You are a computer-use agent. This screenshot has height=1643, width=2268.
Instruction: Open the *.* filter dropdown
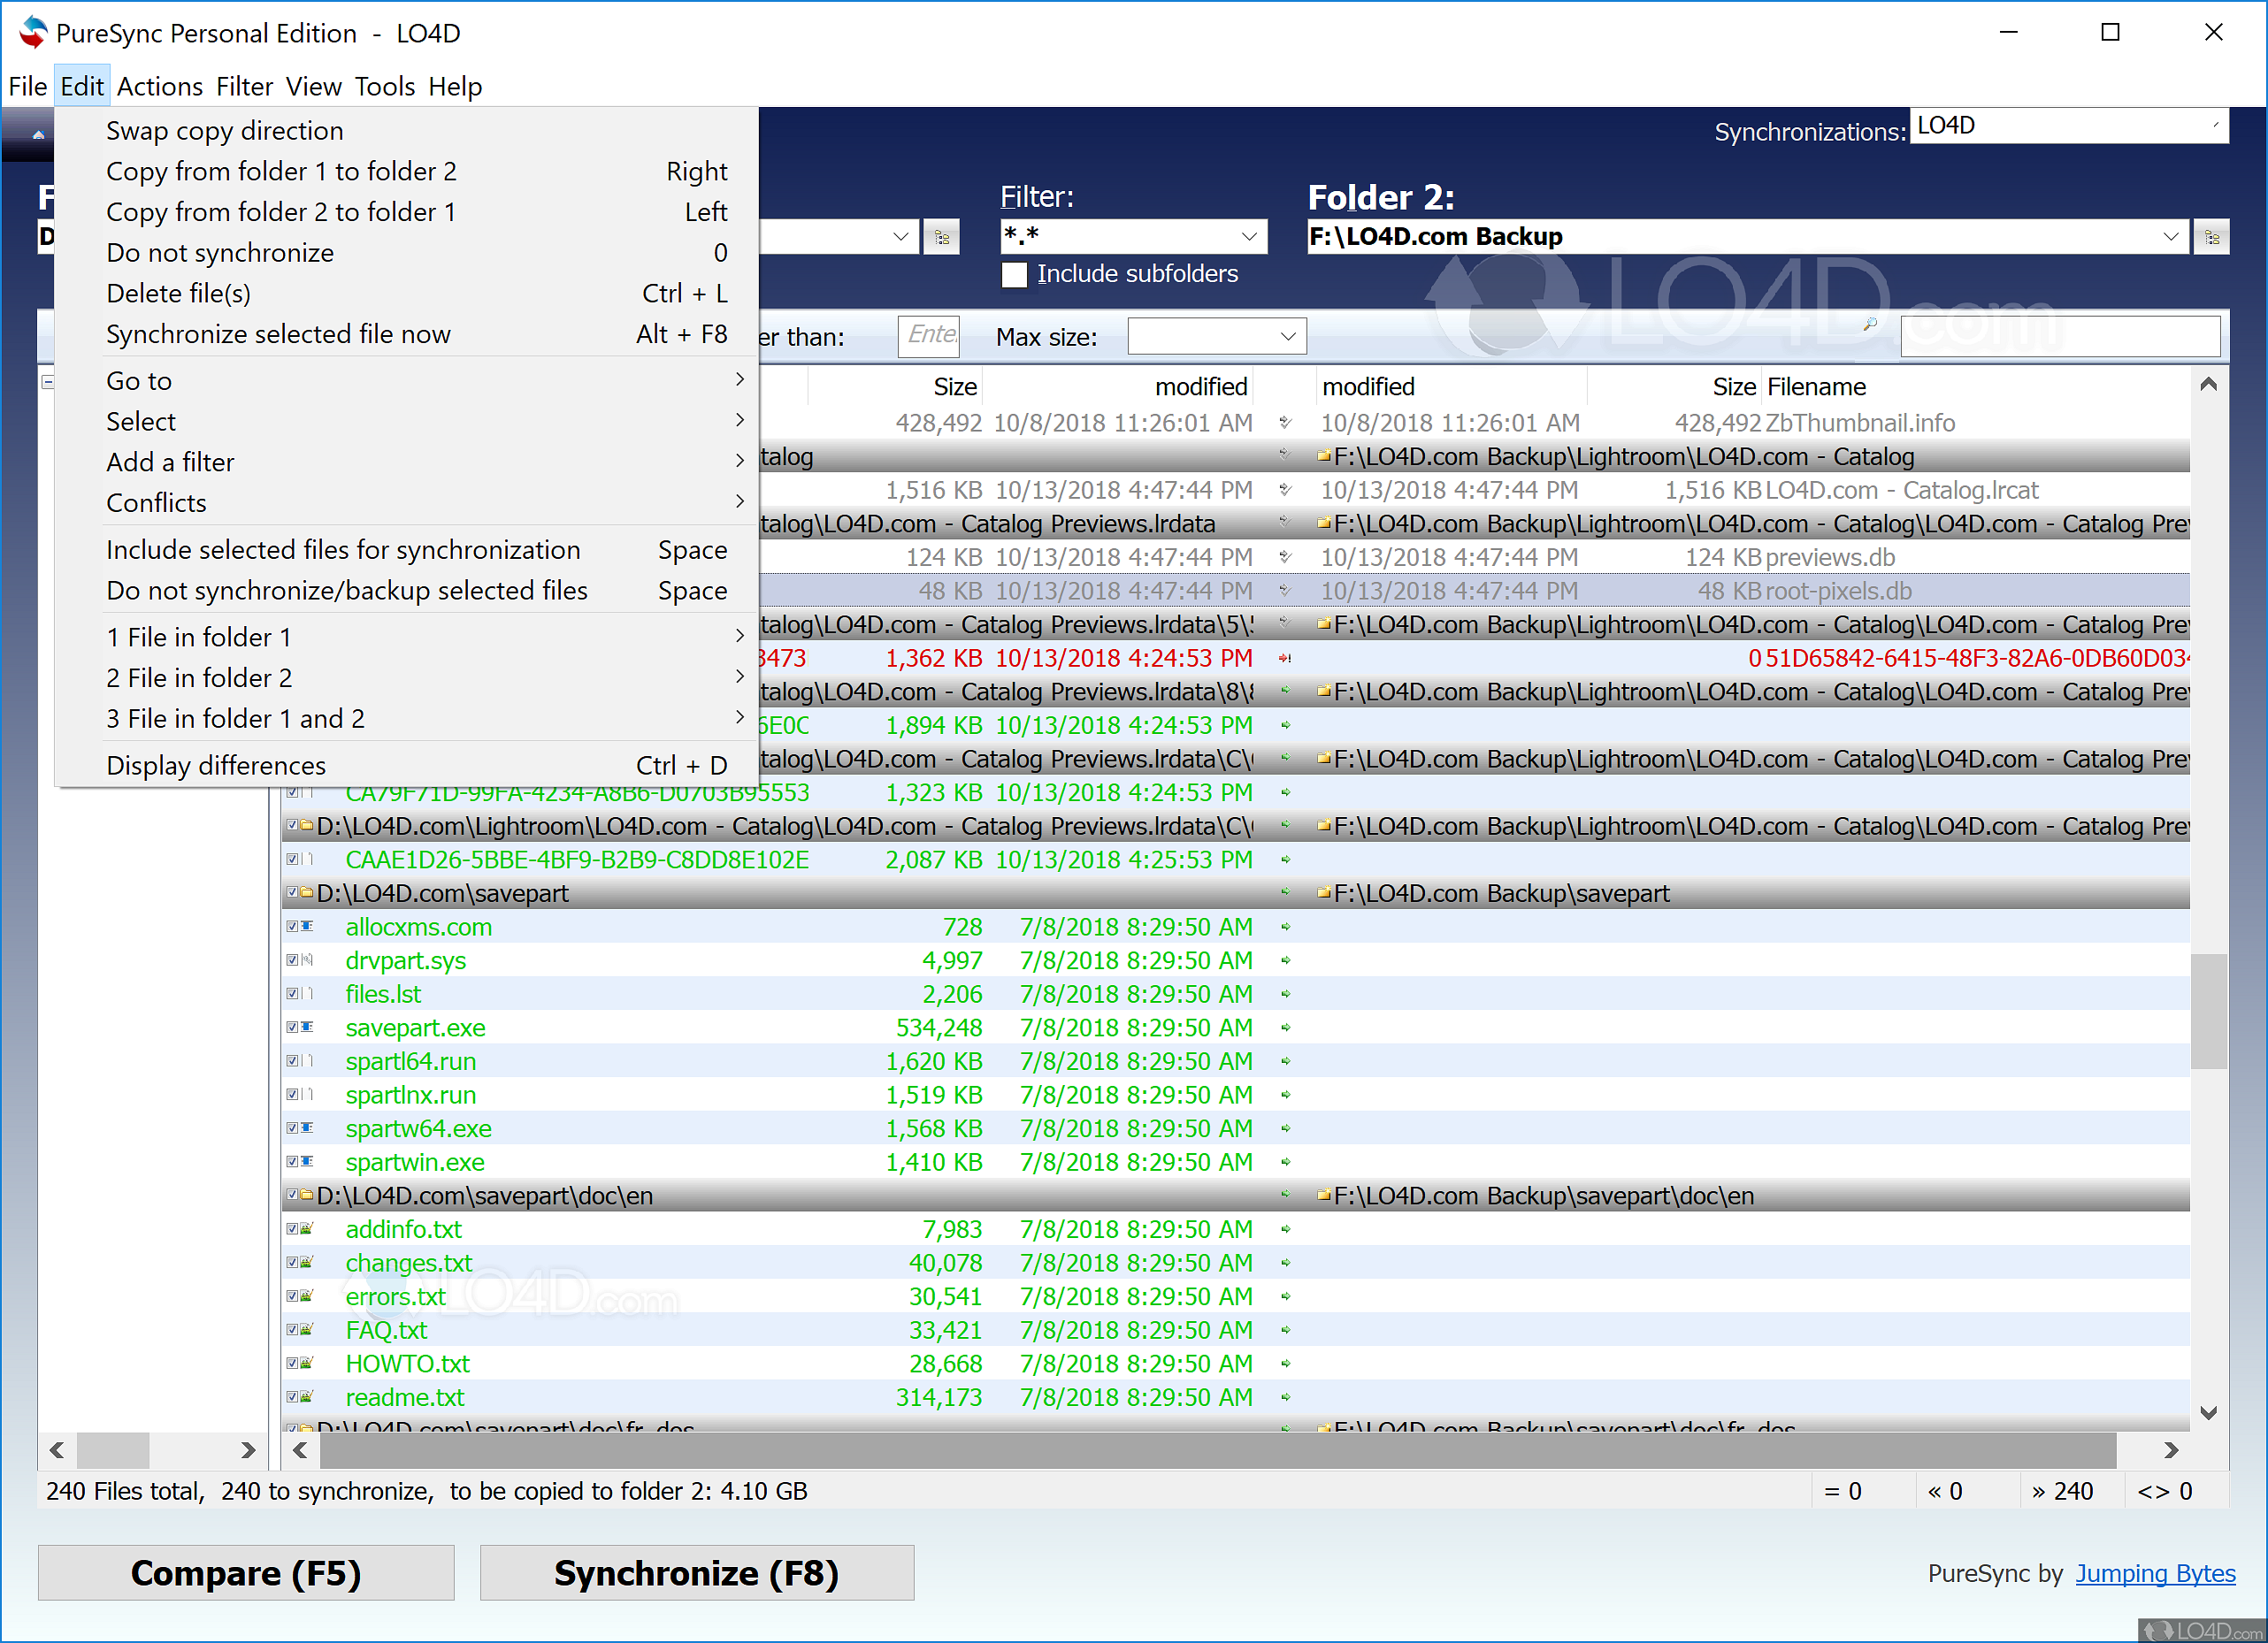(1248, 236)
